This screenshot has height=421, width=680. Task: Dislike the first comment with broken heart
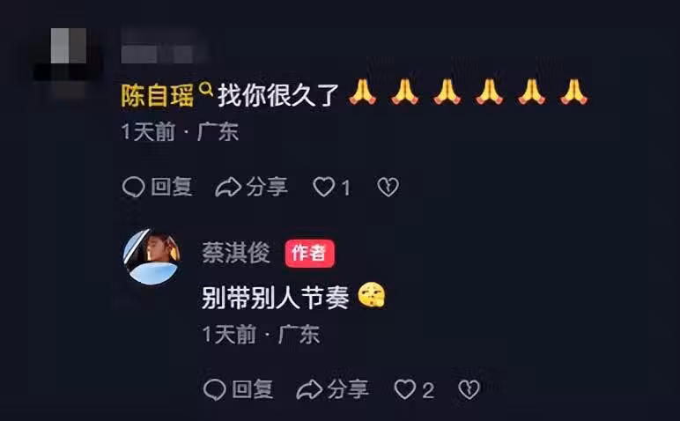[x=388, y=188]
